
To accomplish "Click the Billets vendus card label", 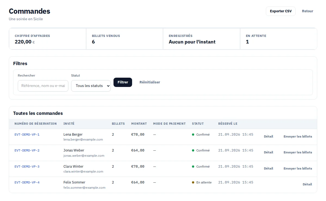I will tap(106, 36).
